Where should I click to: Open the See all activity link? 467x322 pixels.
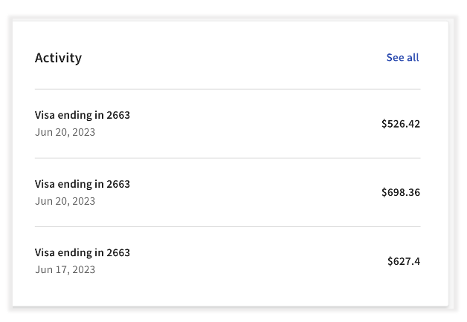pos(402,58)
